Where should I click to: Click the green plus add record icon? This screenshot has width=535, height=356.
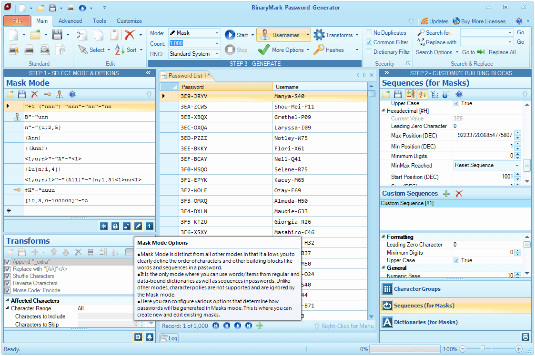(x=260, y=326)
